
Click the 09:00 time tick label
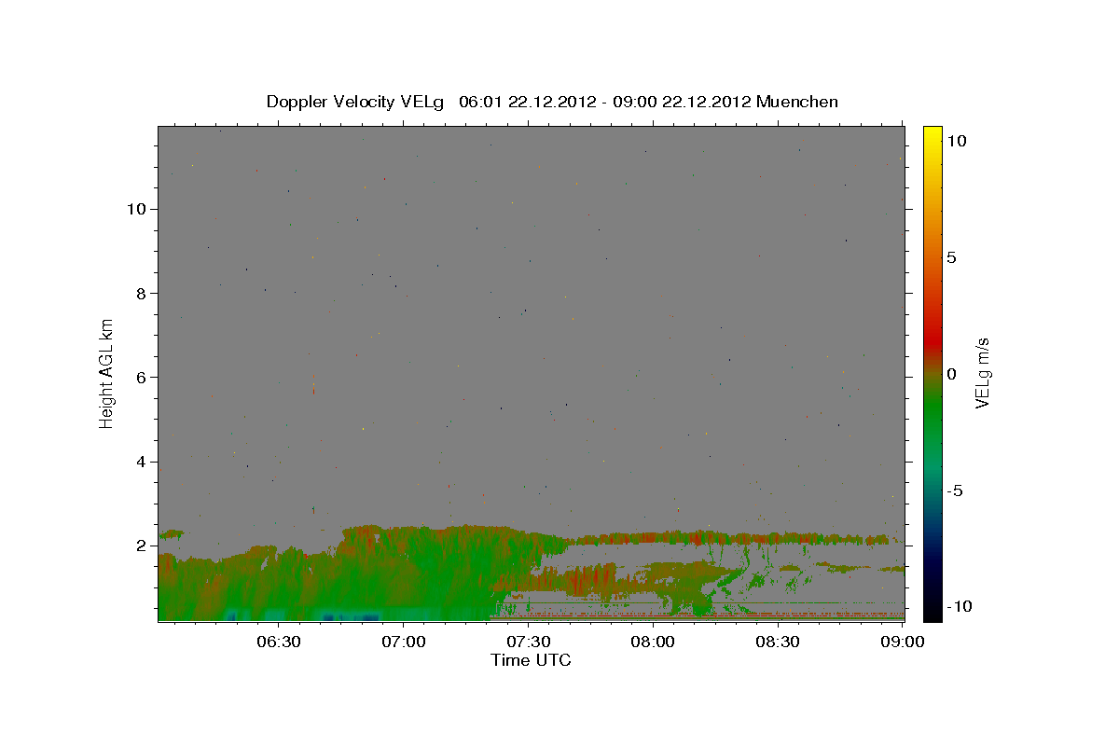pyautogui.click(x=903, y=642)
